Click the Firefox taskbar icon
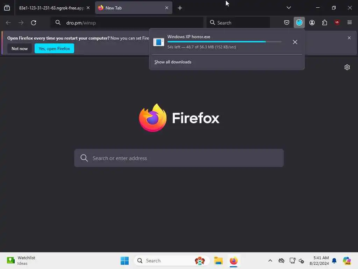 tap(234, 261)
